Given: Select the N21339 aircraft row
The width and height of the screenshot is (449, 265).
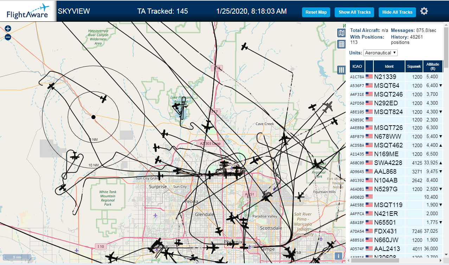Looking at the screenshot, I should [x=396, y=77].
